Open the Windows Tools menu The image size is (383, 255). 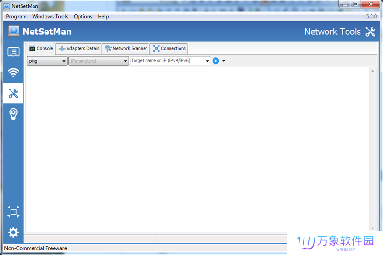50,17
